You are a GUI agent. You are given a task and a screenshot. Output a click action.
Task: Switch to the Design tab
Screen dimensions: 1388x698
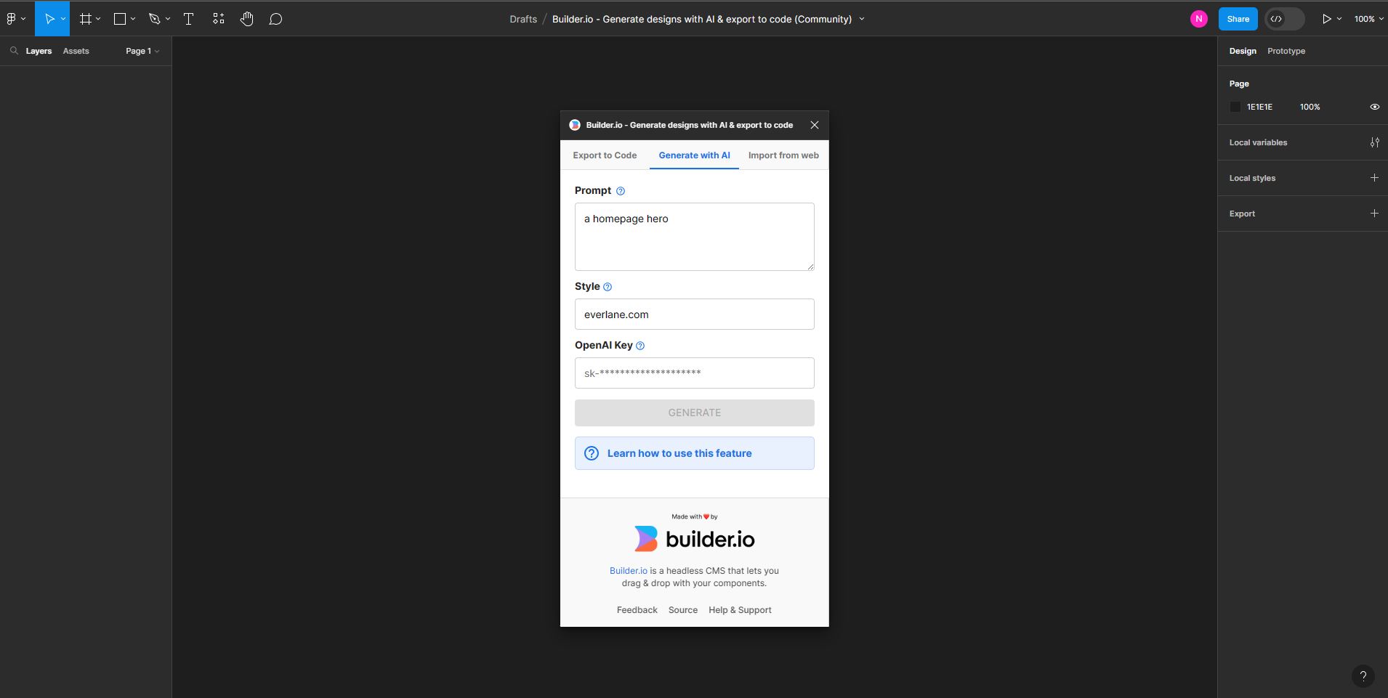click(1243, 51)
